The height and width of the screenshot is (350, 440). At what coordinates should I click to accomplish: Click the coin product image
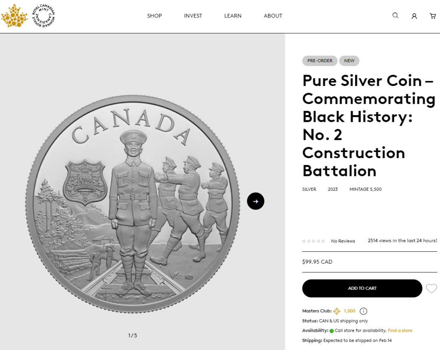click(x=134, y=204)
